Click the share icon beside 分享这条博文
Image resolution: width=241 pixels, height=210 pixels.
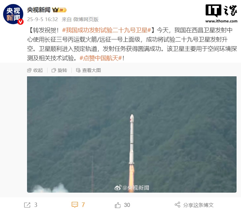pos(177,205)
